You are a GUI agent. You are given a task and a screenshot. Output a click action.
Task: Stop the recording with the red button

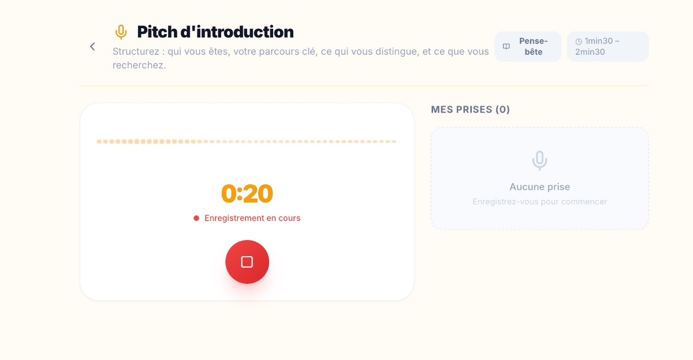247,262
